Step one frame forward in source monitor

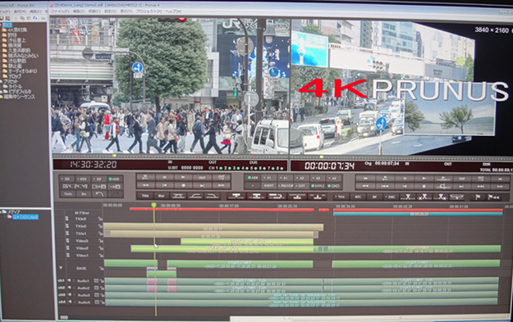(x=202, y=185)
